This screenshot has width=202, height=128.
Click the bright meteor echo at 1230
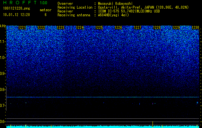197,103
